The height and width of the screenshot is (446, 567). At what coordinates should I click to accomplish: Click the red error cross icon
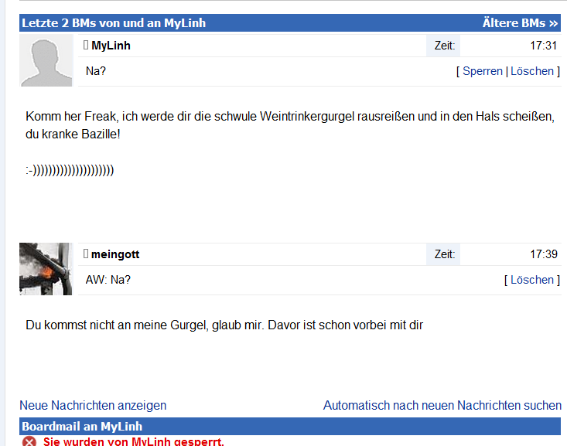click(x=29, y=441)
